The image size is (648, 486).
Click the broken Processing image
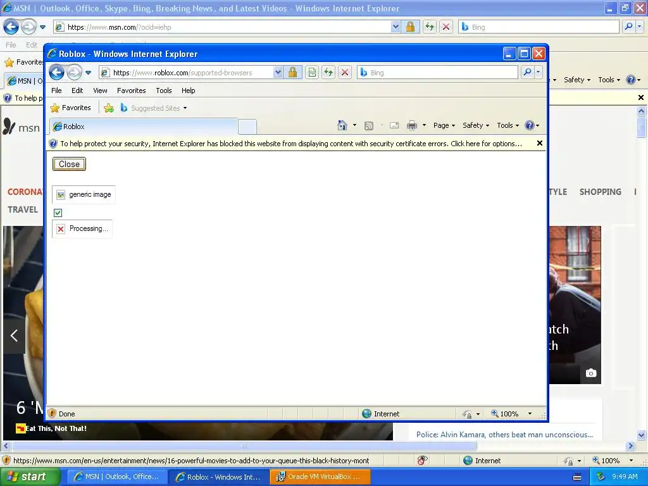pos(82,228)
